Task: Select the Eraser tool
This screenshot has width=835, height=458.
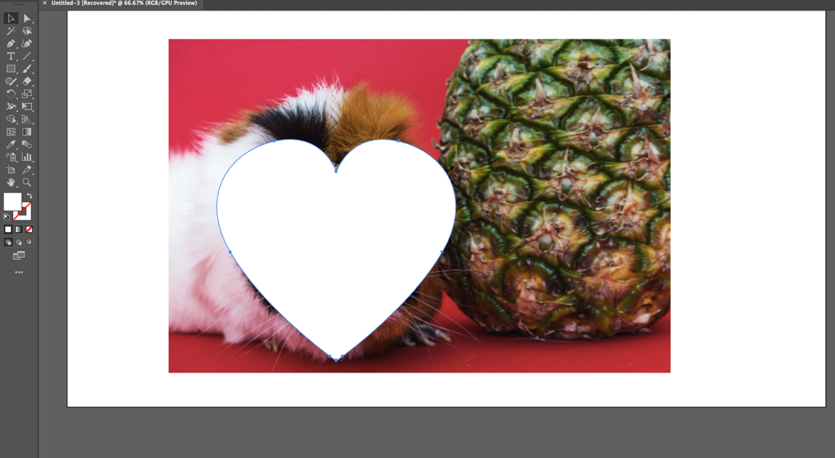Action: pos(27,81)
